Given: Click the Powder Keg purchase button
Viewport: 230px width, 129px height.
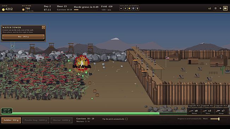Looking at the screenshot, I should point(36,120).
